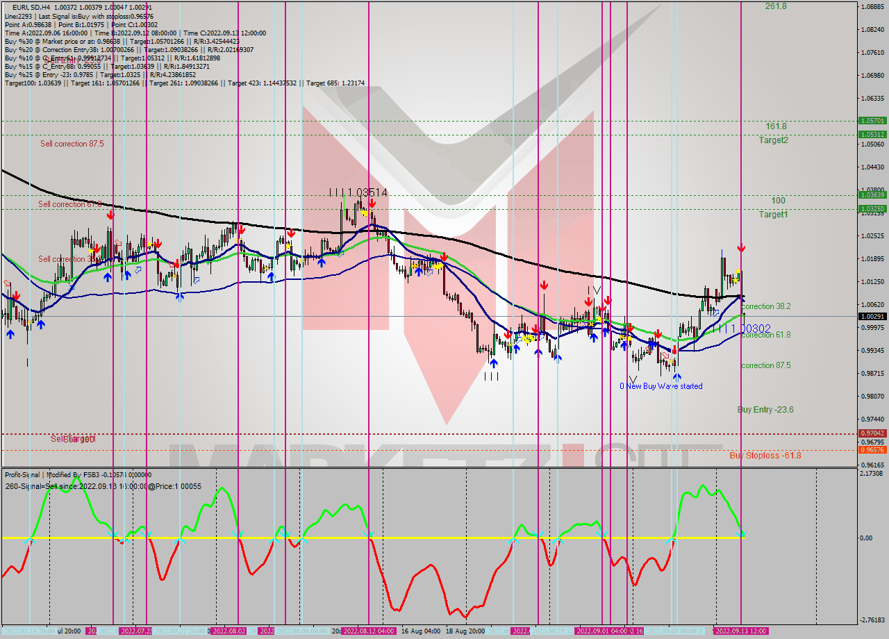Click the orange 0.96576 stoploss price tag
The width and height of the screenshot is (889, 639).
tap(873, 450)
